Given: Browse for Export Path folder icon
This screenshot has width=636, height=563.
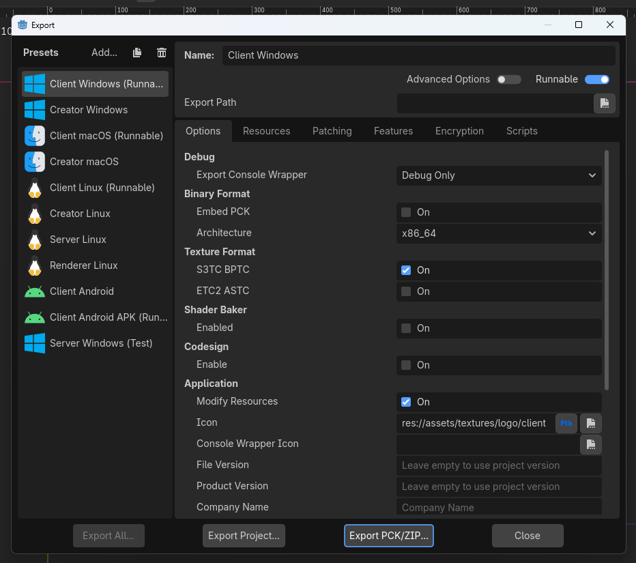Looking at the screenshot, I should click(605, 103).
